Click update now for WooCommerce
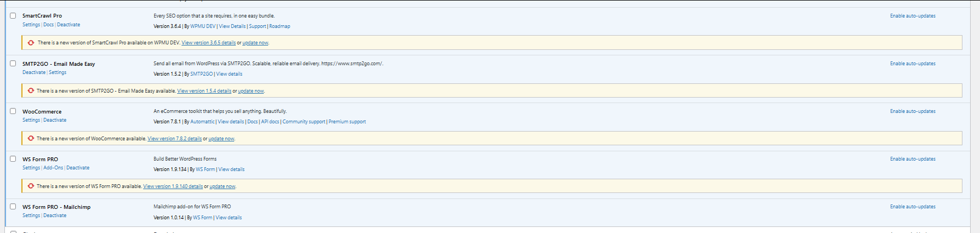 pyautogui.click(x=221, y=139)
